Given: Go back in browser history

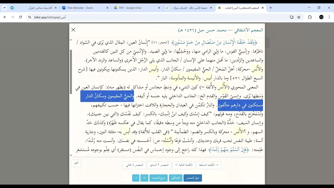Looking at the screenshot, I should point(5,17).
